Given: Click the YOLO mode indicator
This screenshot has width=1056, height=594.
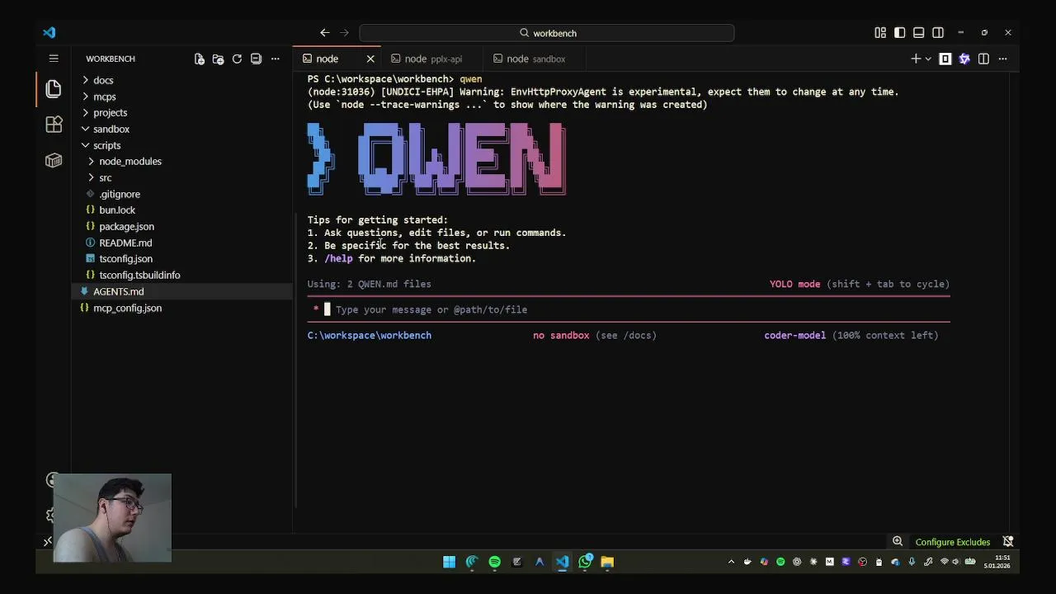Looking at the screenshot, I should 794,284.
